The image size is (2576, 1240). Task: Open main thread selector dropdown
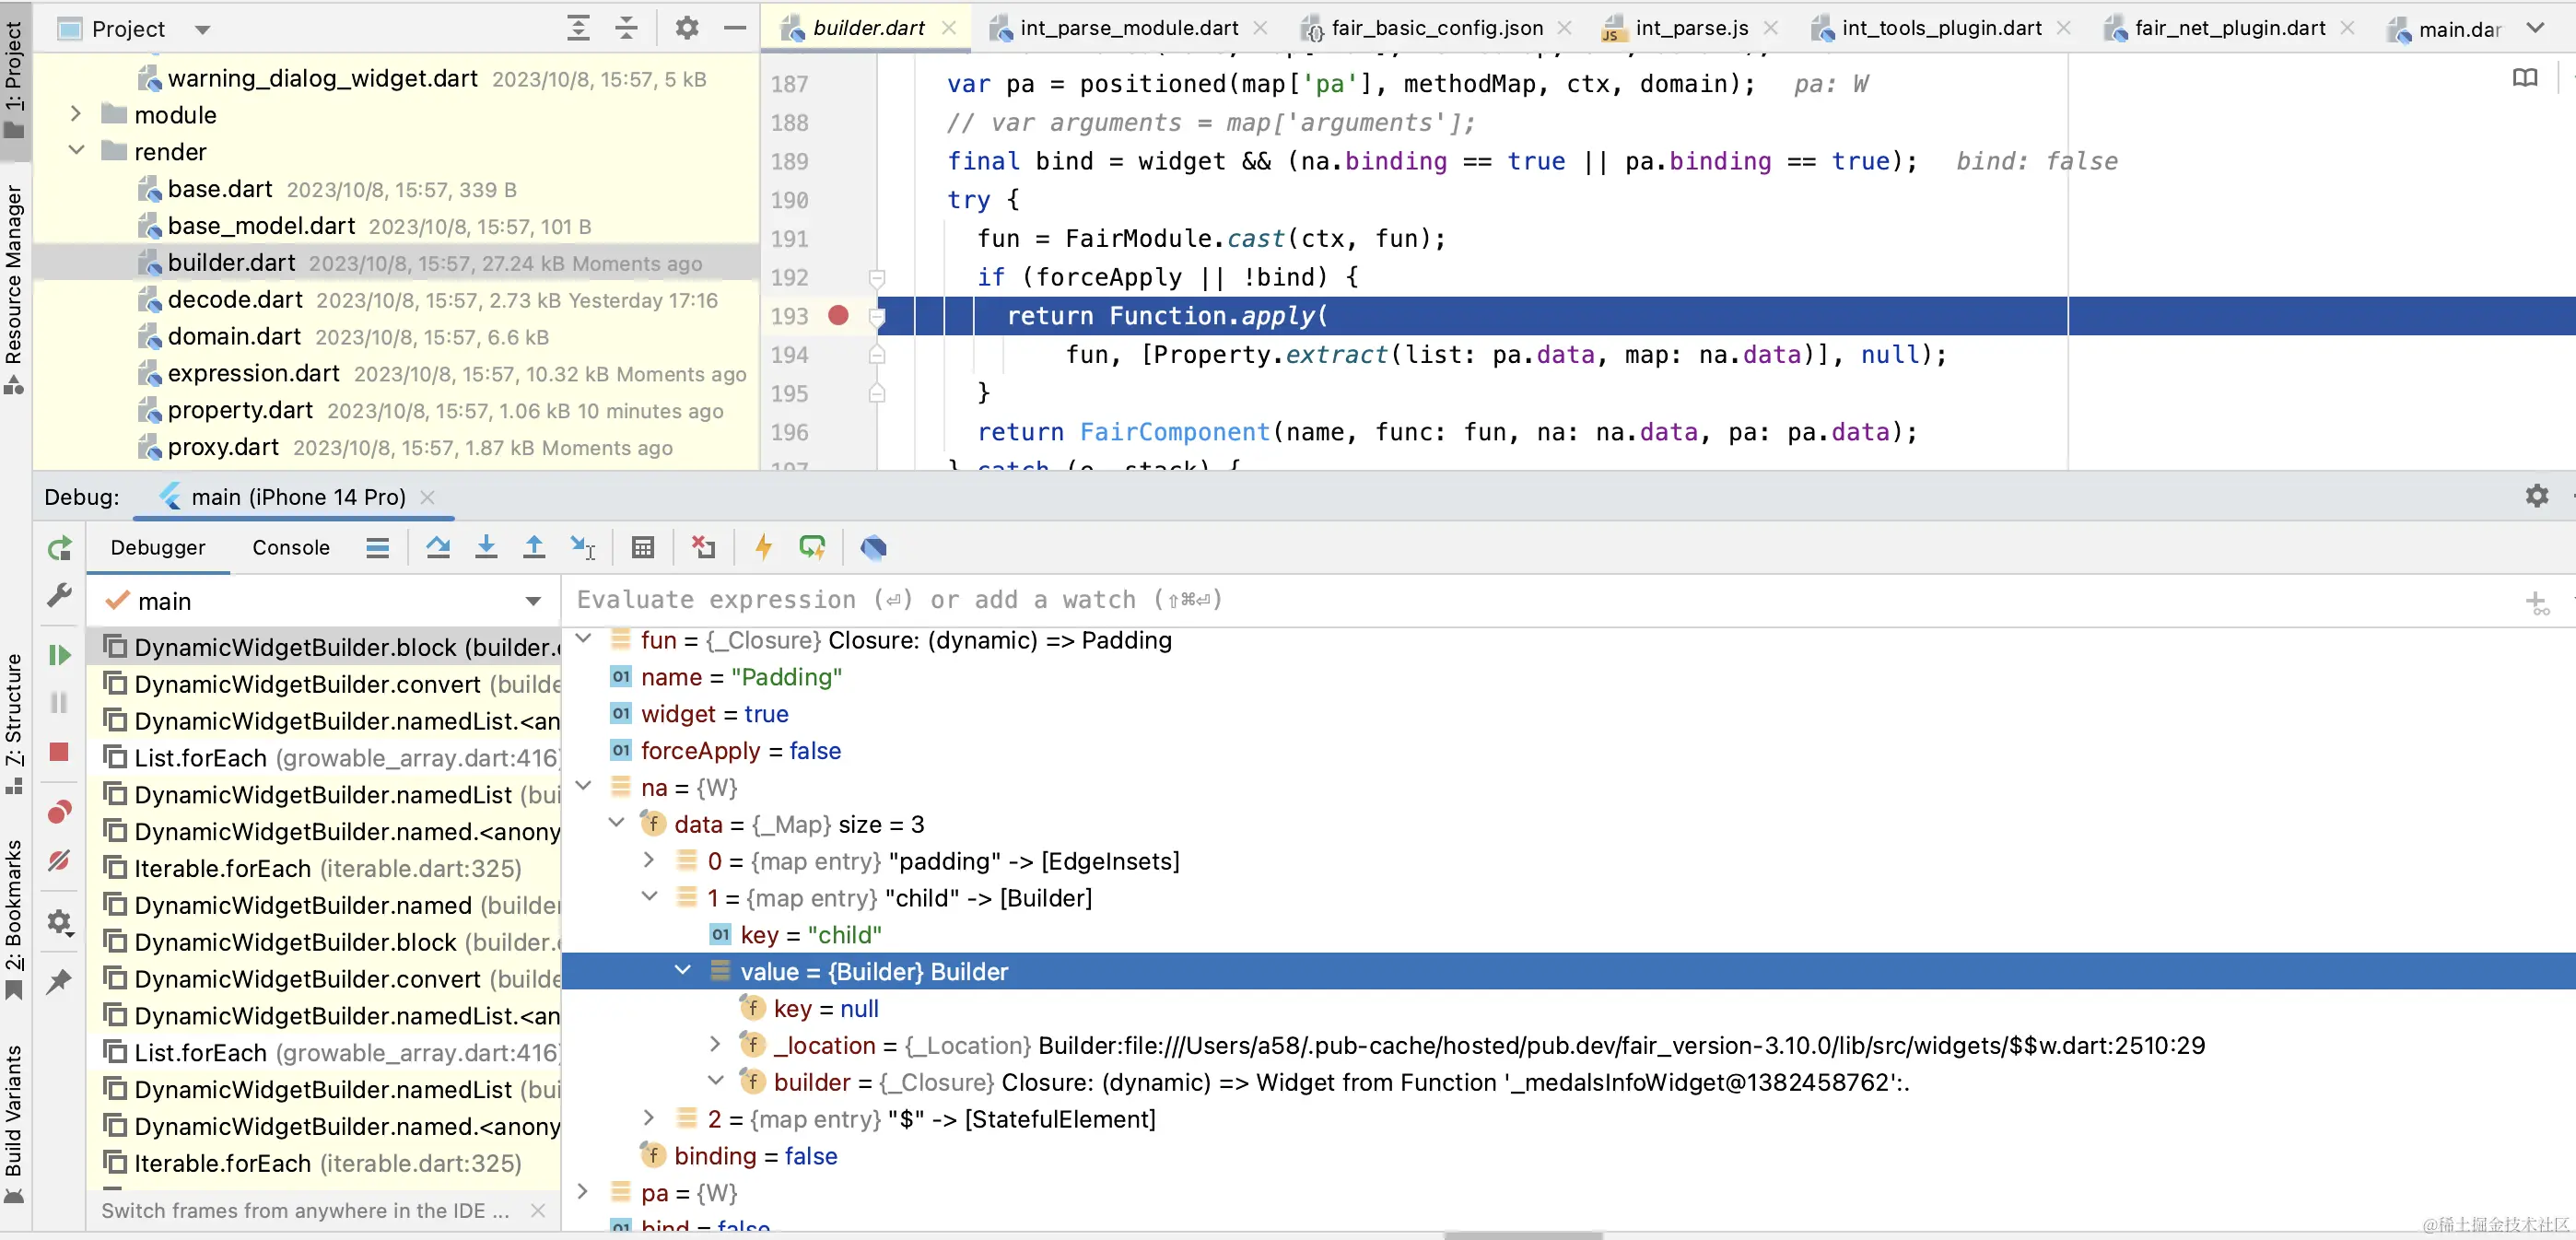click(x=533, y=601)
